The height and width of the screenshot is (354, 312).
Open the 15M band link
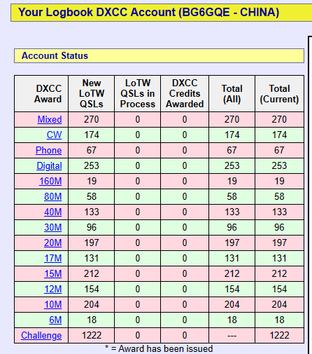click(x=53, y=273)
